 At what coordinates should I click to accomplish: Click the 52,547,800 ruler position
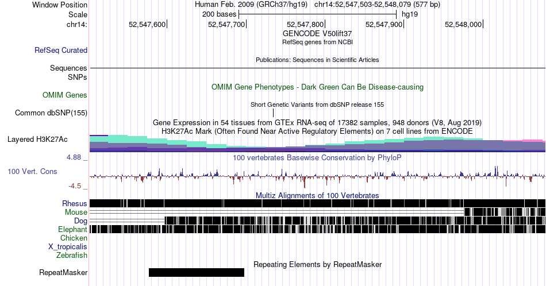(x=305, y=24)
